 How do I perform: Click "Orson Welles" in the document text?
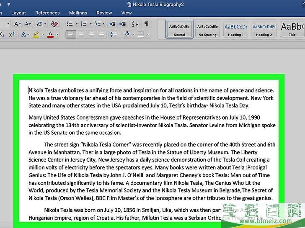[x=76, y=198]
